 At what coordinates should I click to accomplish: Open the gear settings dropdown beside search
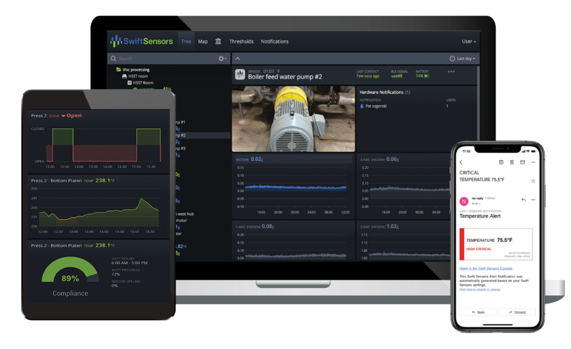tap(222, 59)
